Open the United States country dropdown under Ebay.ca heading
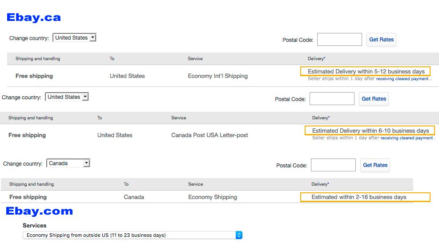439x252 pixels. coord(74,38)
